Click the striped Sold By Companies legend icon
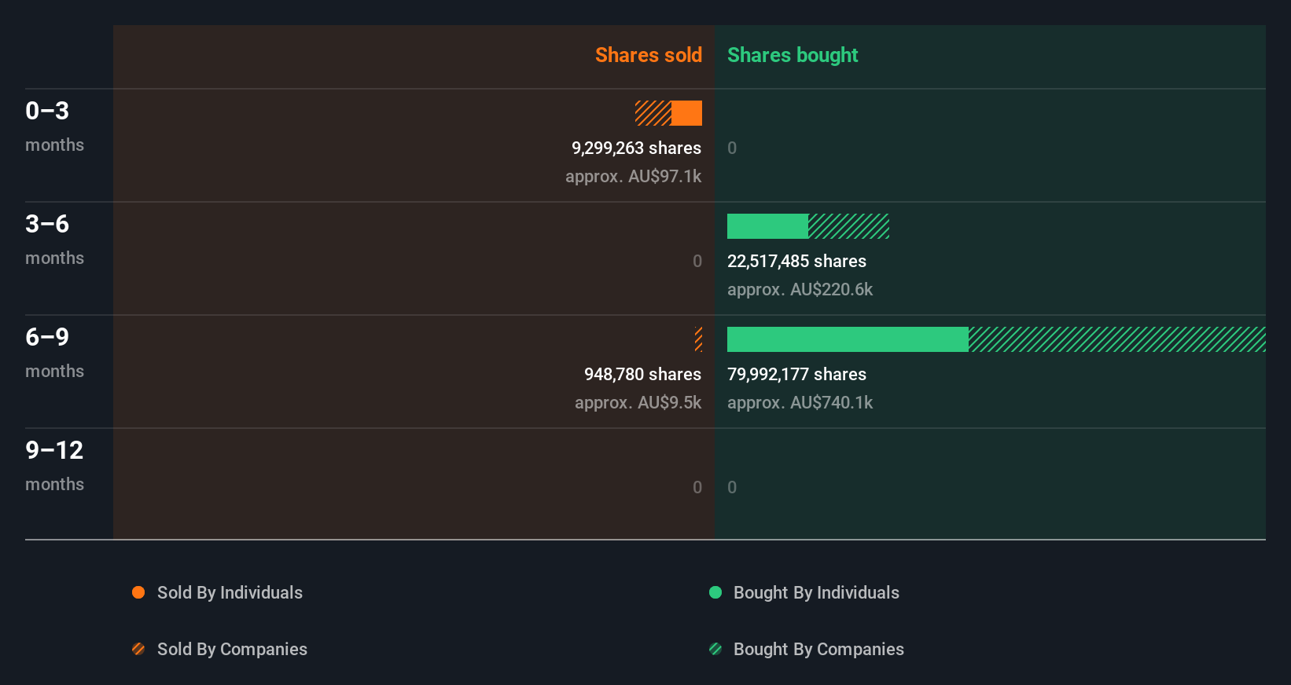This screenshot has height=685, width=1291. tap(138, 649)
